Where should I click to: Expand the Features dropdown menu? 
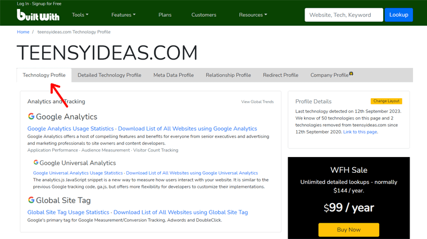coord(124,15)
